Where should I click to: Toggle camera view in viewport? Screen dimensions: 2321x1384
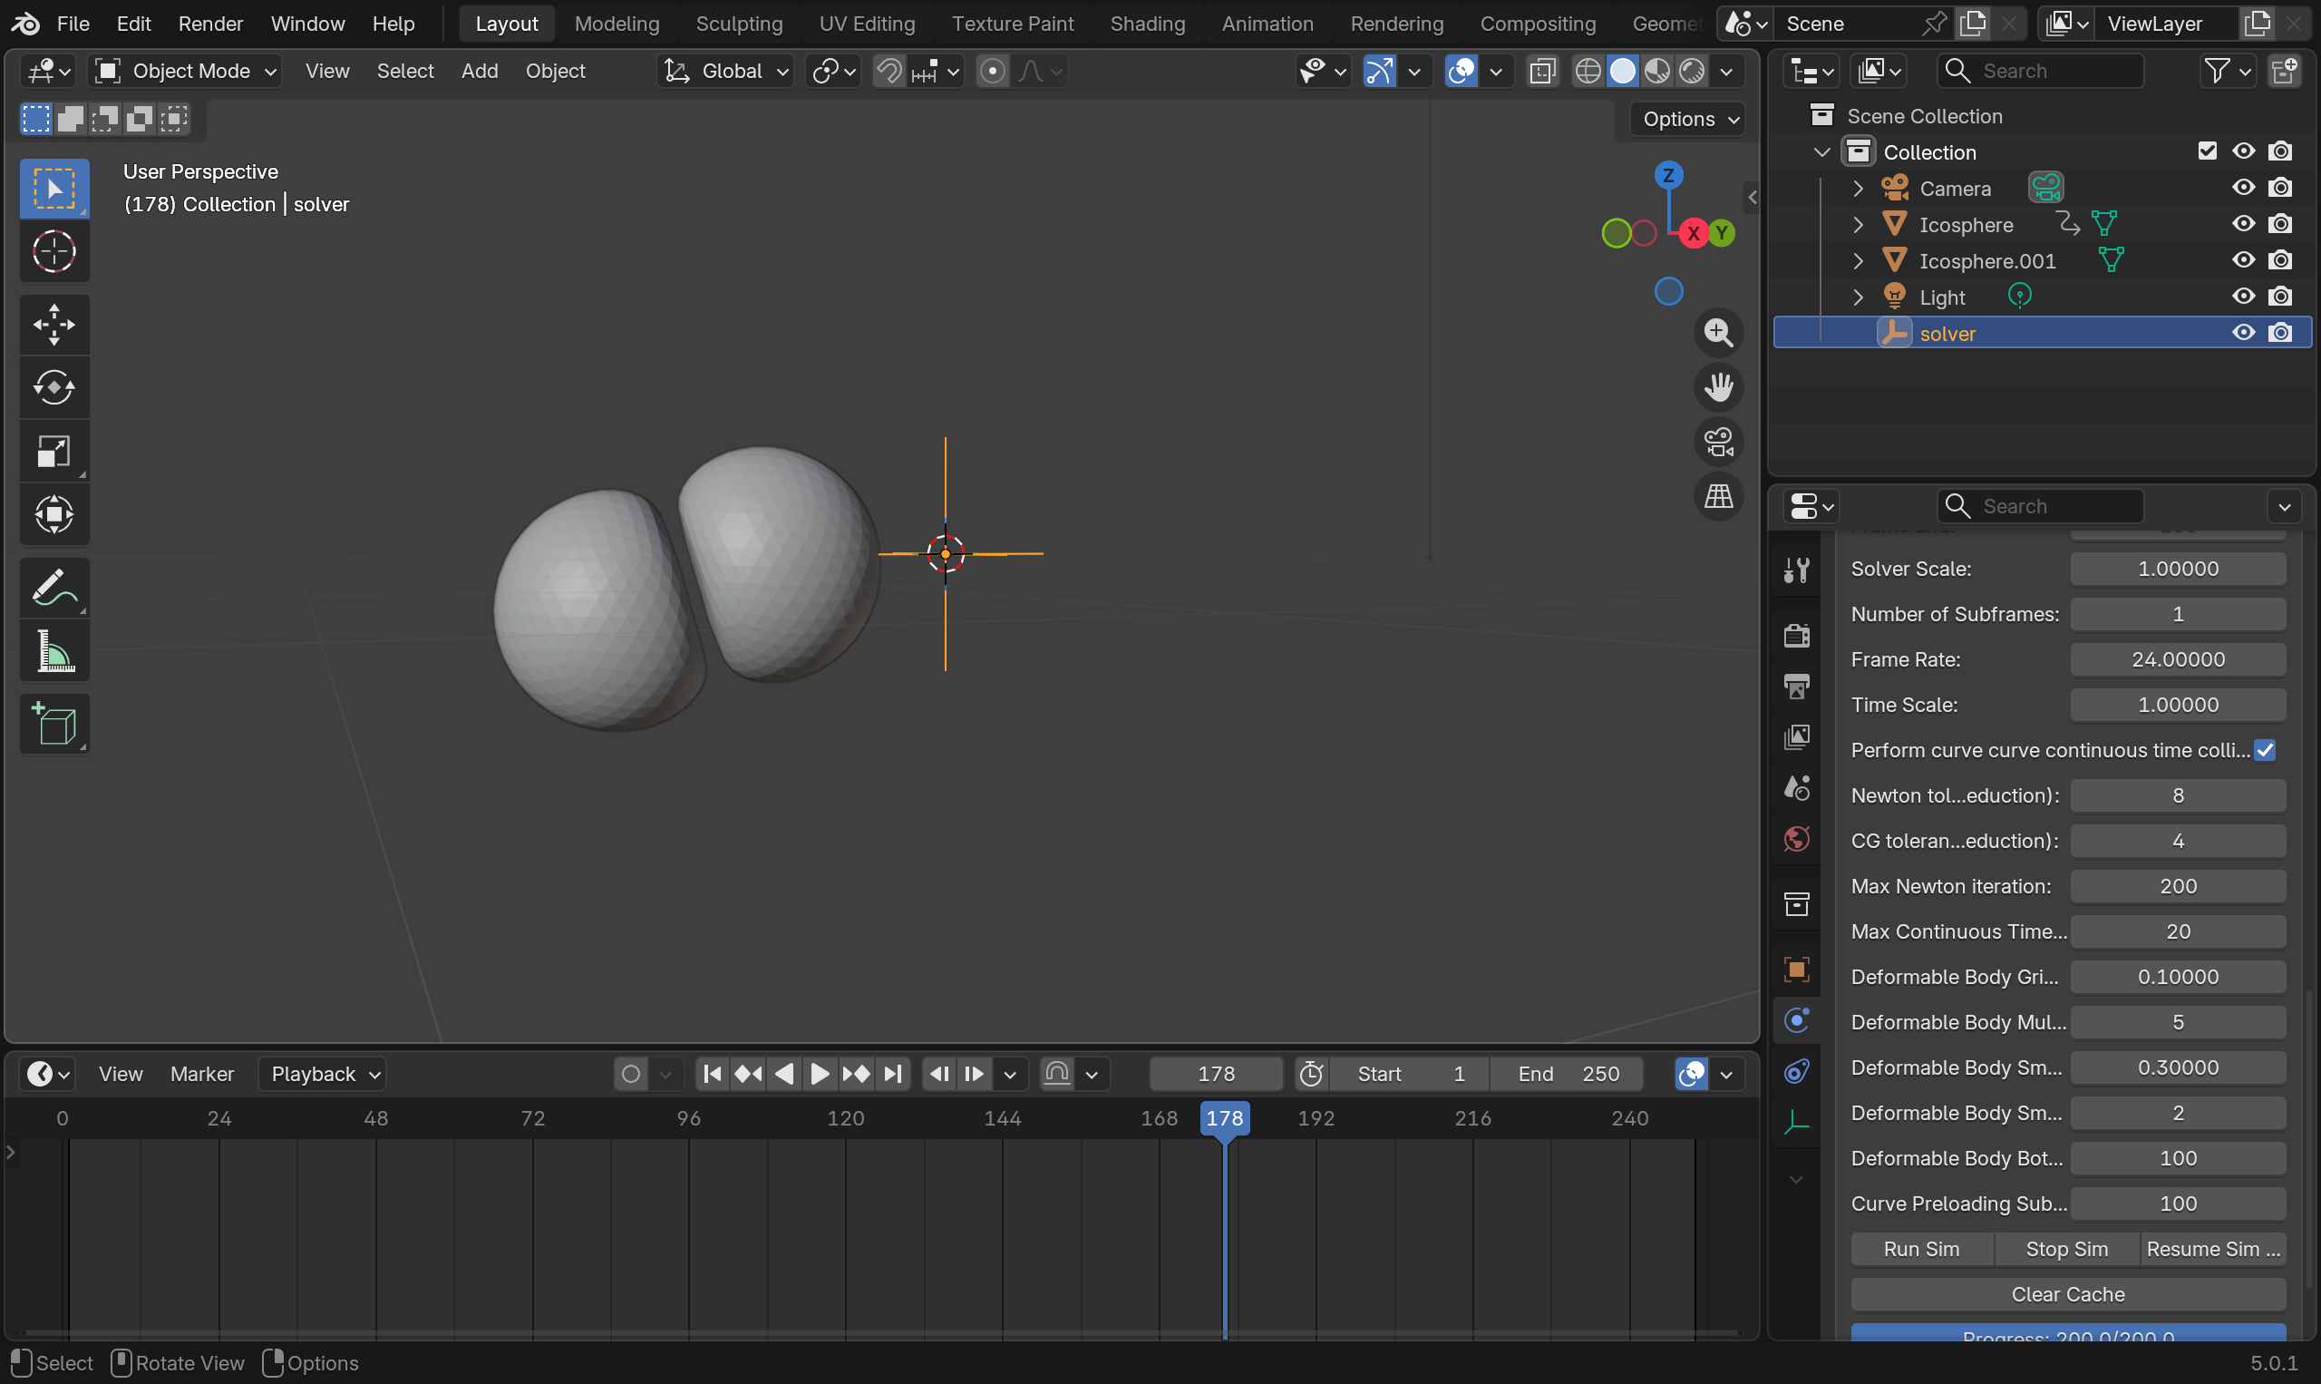pyautogui.click(x=1718, y=442)
